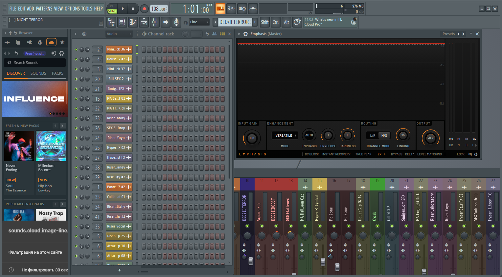
Task: Open the PATTERNS menu
Action: coord(44,9)
